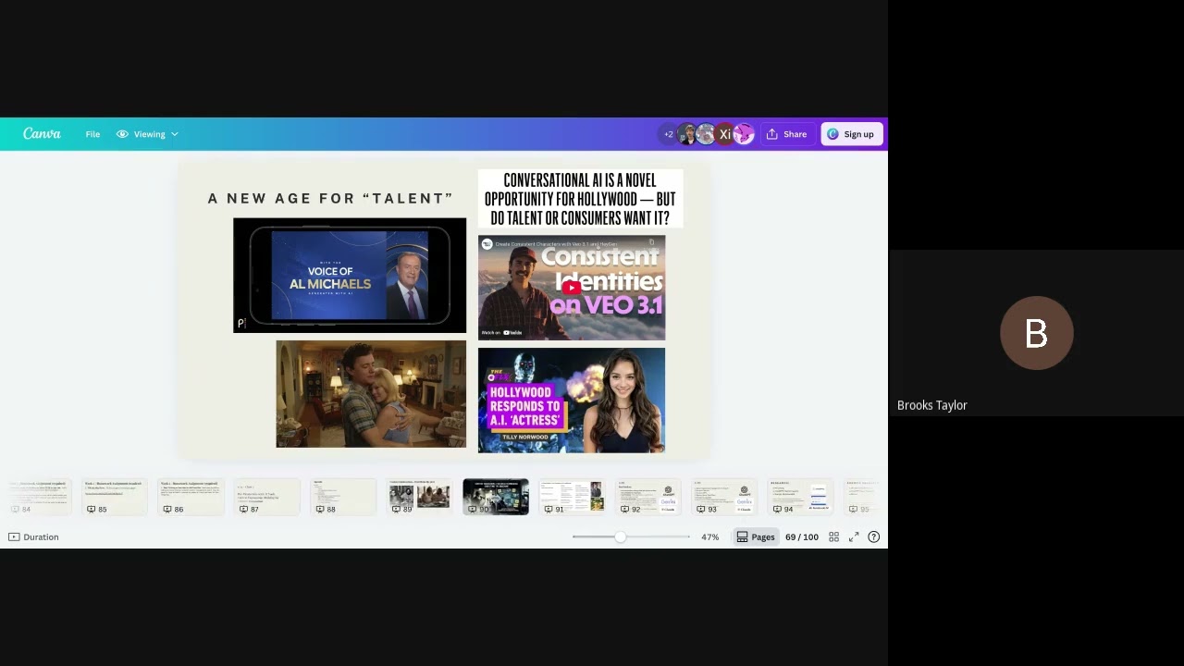The height and width of the screenshot is (666, 1184).
Task: Open the File menu
Action: [92, 134]
